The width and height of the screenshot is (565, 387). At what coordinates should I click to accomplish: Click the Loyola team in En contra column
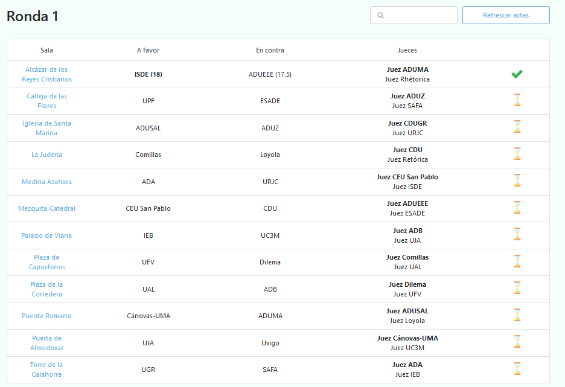click(x=270, y=155)
